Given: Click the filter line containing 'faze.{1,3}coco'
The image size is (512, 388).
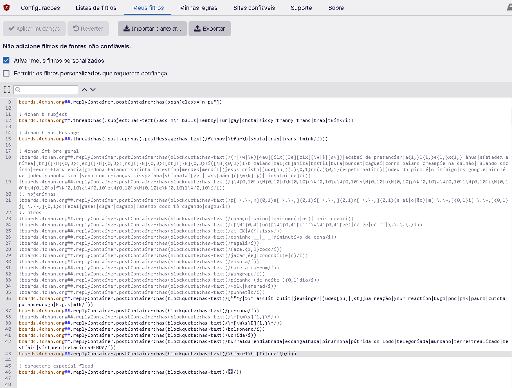Looking at the screenshot, I should point(150,249).
